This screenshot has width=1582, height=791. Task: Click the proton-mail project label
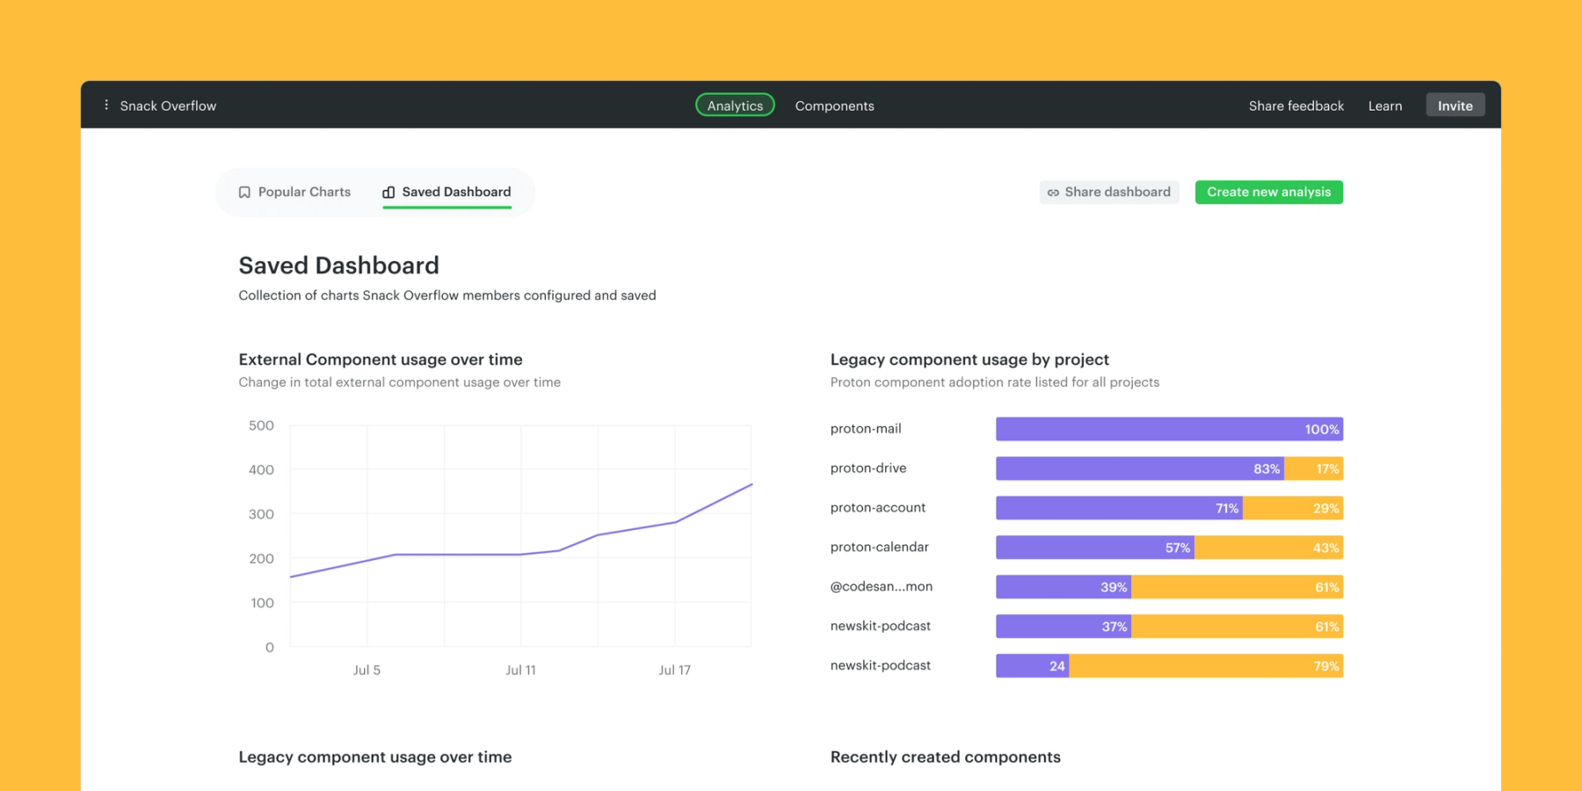[866, 429]
